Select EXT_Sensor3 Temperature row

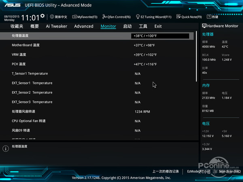97,102
